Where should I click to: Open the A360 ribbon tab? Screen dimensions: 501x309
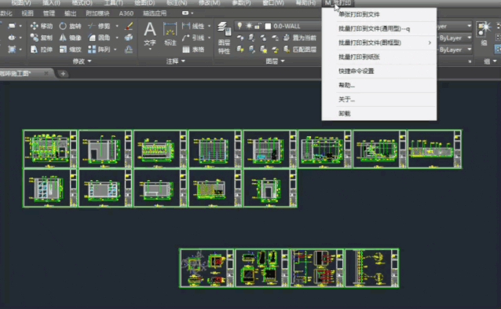(x=126, y=13)
